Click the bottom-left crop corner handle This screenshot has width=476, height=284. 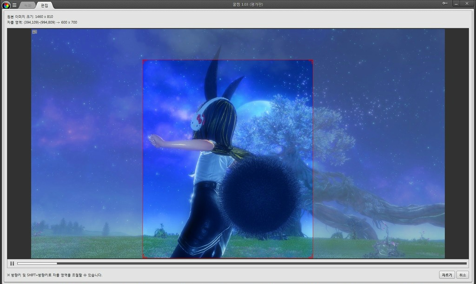coord(144,257)
